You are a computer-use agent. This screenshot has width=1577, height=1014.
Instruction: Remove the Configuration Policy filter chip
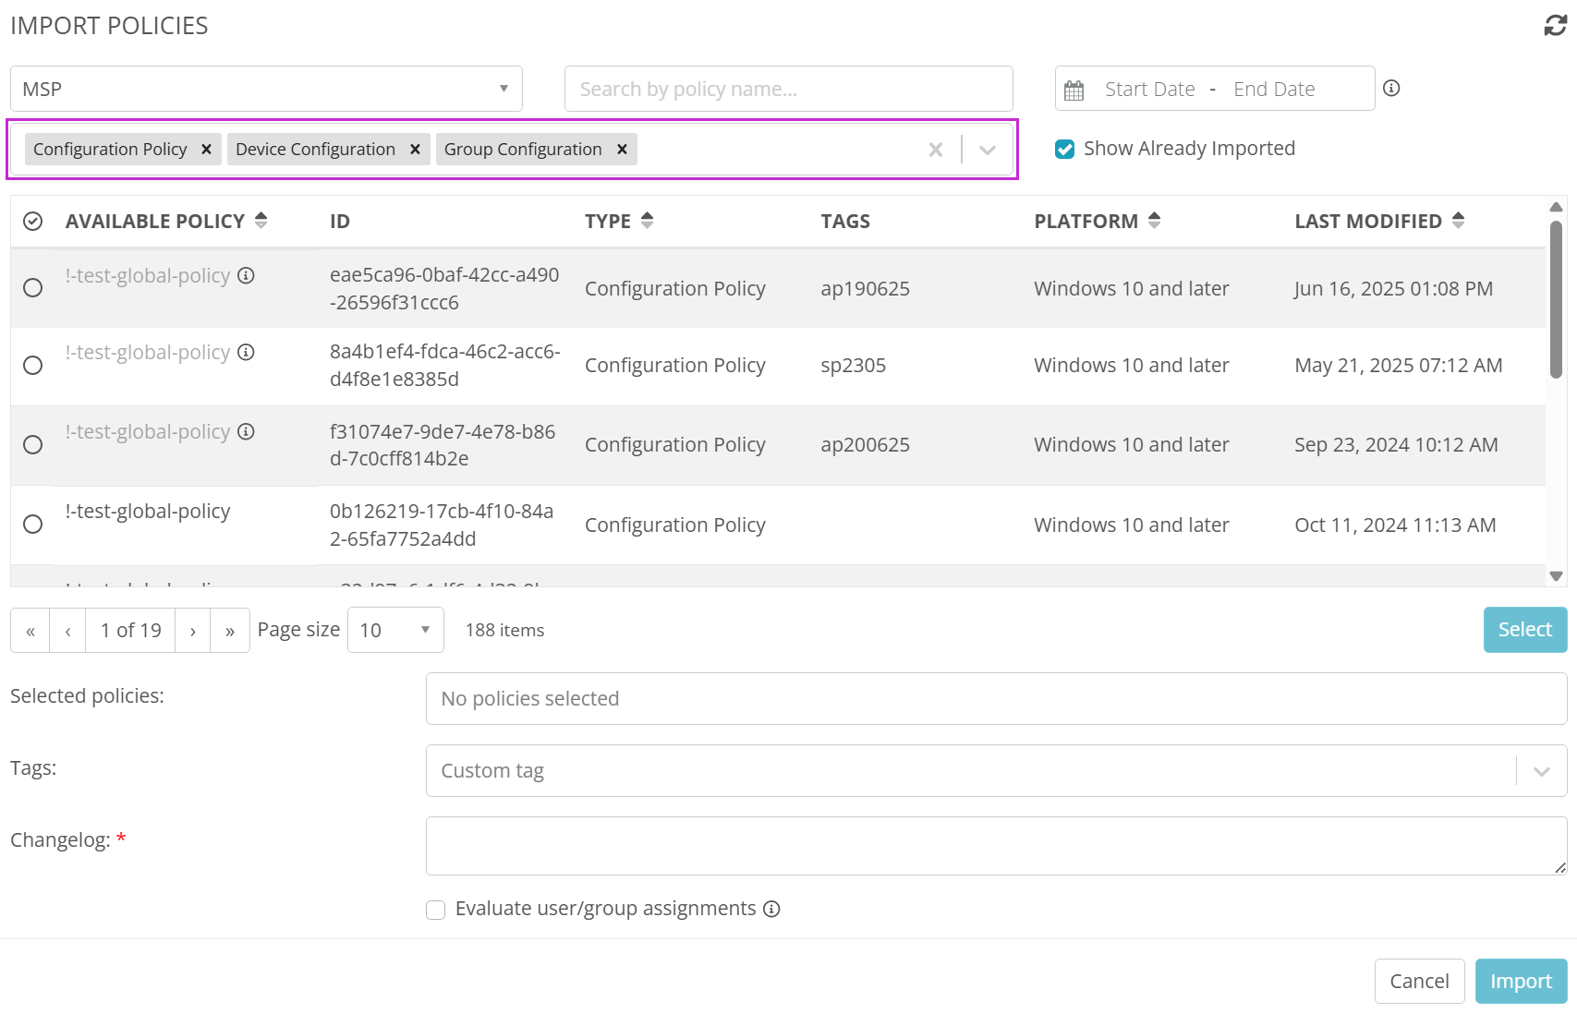coord(207,150)
